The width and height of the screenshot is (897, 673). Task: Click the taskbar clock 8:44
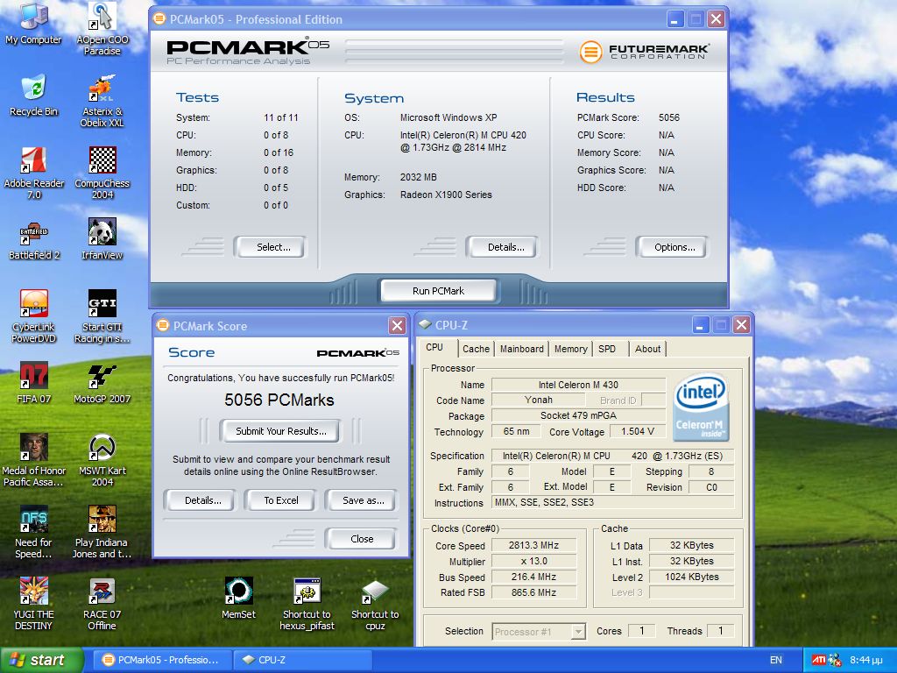click(866, 660)
